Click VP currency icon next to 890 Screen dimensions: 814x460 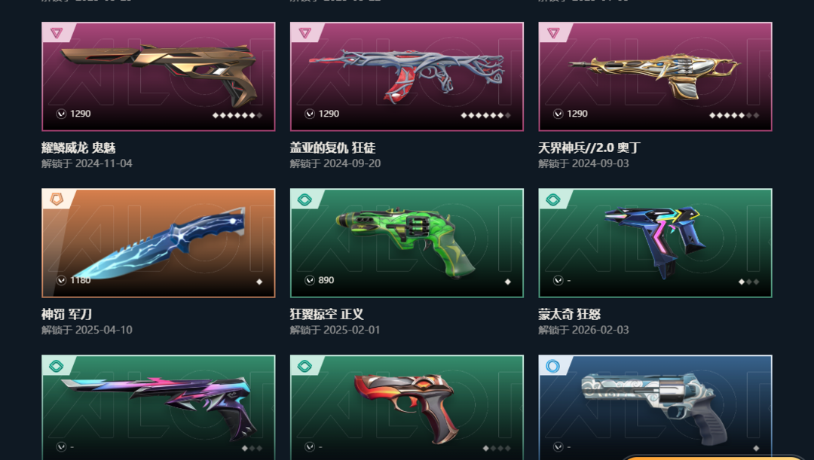310,280
